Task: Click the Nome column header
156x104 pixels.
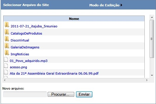Action: 74,19
